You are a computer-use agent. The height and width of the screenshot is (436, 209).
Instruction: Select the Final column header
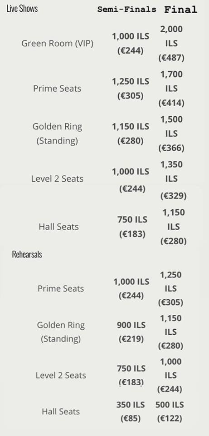tap(181, 10)
